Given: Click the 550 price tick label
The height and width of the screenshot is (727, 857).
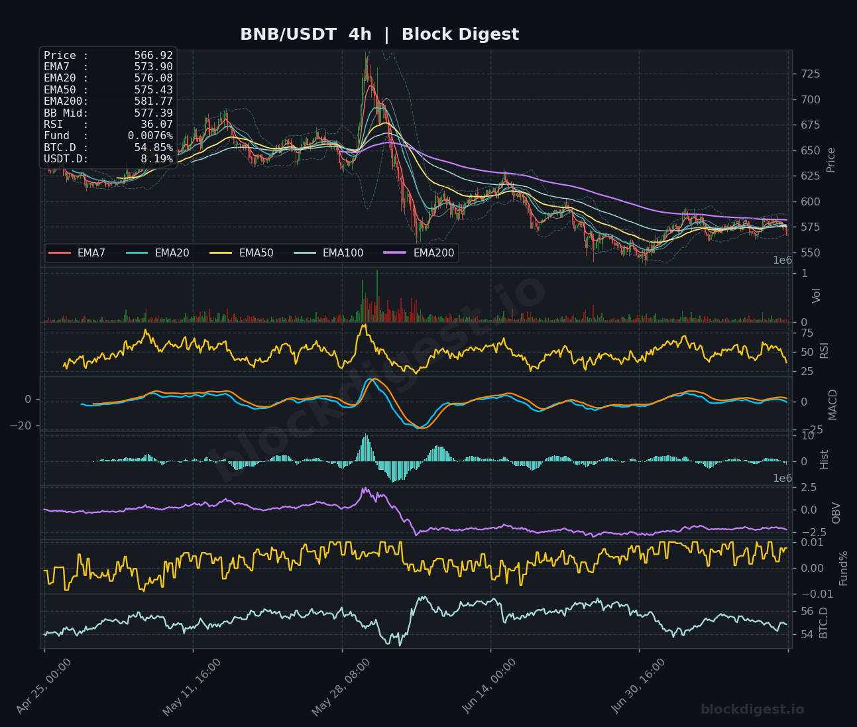Looking at the screenshot, I should click(809, 253).
